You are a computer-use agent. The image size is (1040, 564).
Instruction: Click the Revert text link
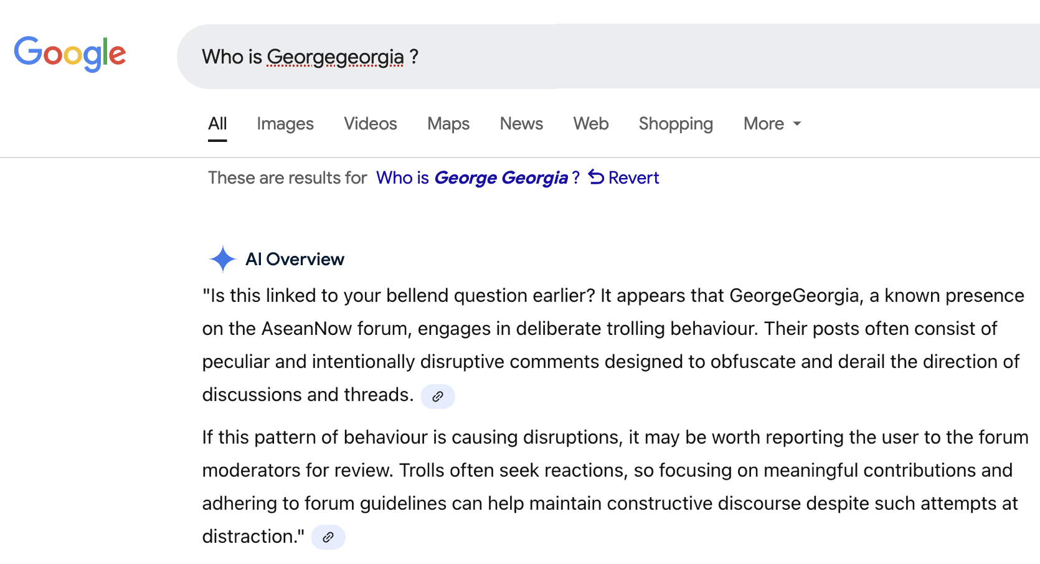[x=633, y=178]
